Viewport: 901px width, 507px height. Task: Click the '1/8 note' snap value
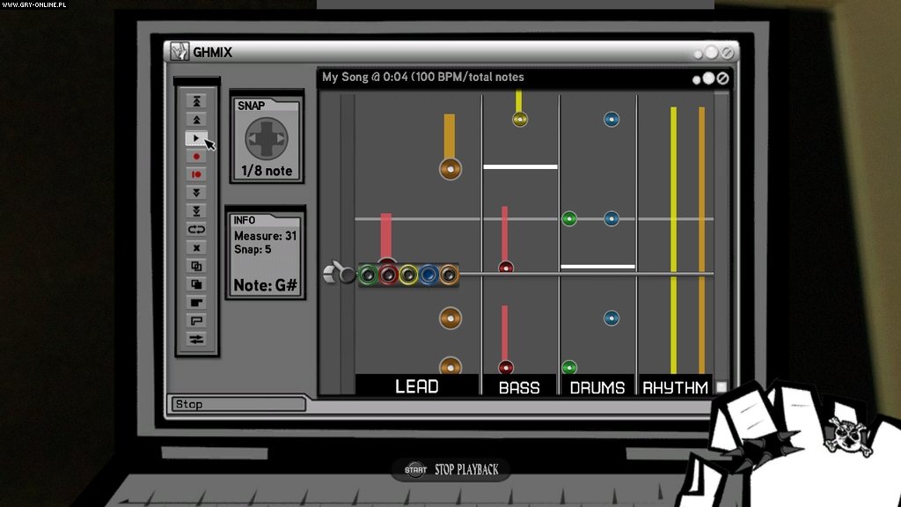267,171
